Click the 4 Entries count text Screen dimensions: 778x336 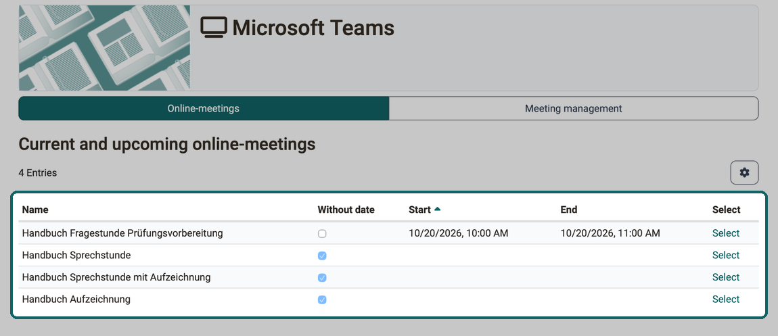click(38, 173)
